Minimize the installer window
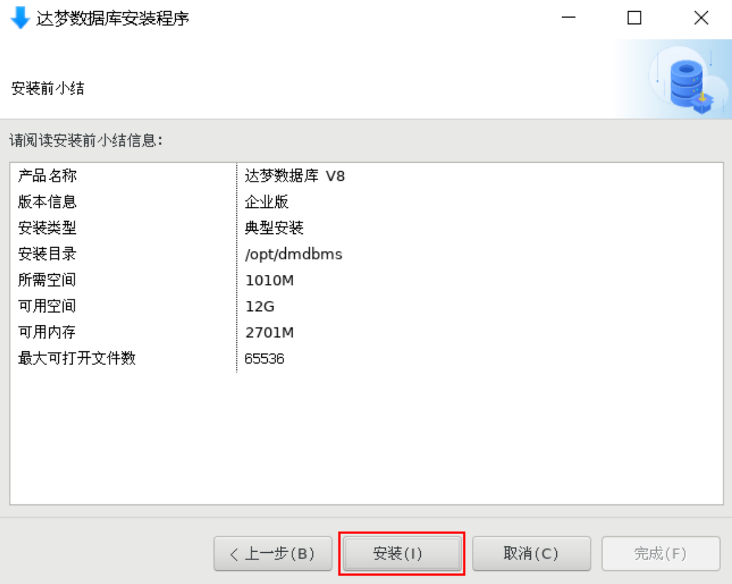Viewport: 732px width, 584px height. (568, 18)
